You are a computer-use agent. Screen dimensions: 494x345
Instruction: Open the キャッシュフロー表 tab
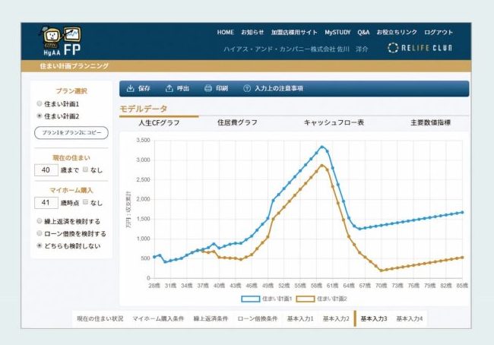pos(334,122)
